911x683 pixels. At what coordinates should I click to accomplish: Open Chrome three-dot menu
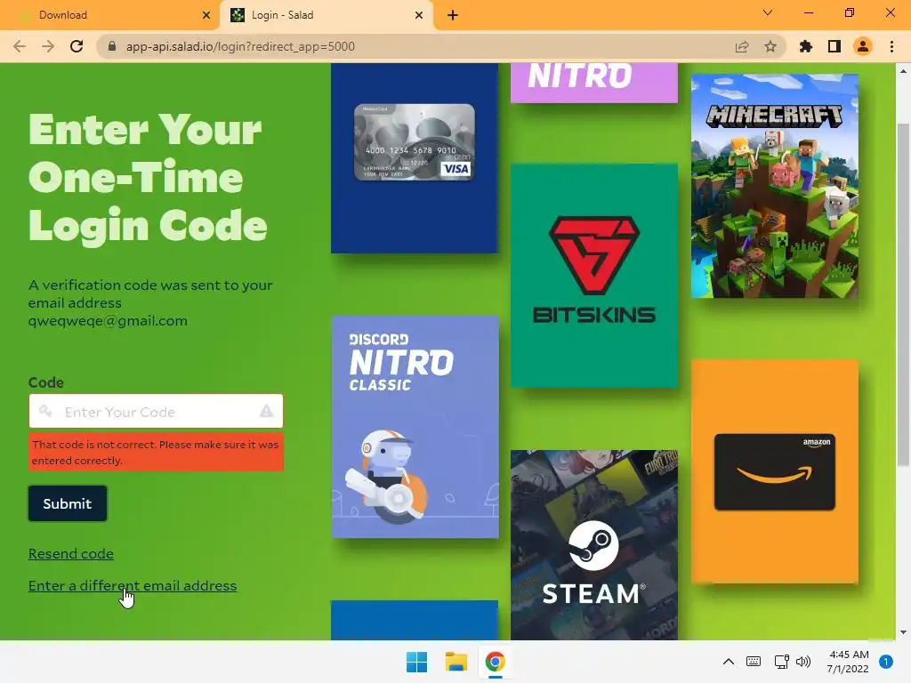891,46
